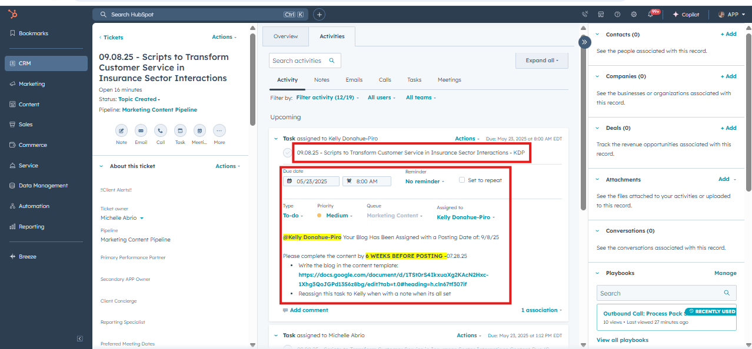Screen dimensions: 752x349
Task: Open the All teams filter dropdown
Action: tap(421, 98)
